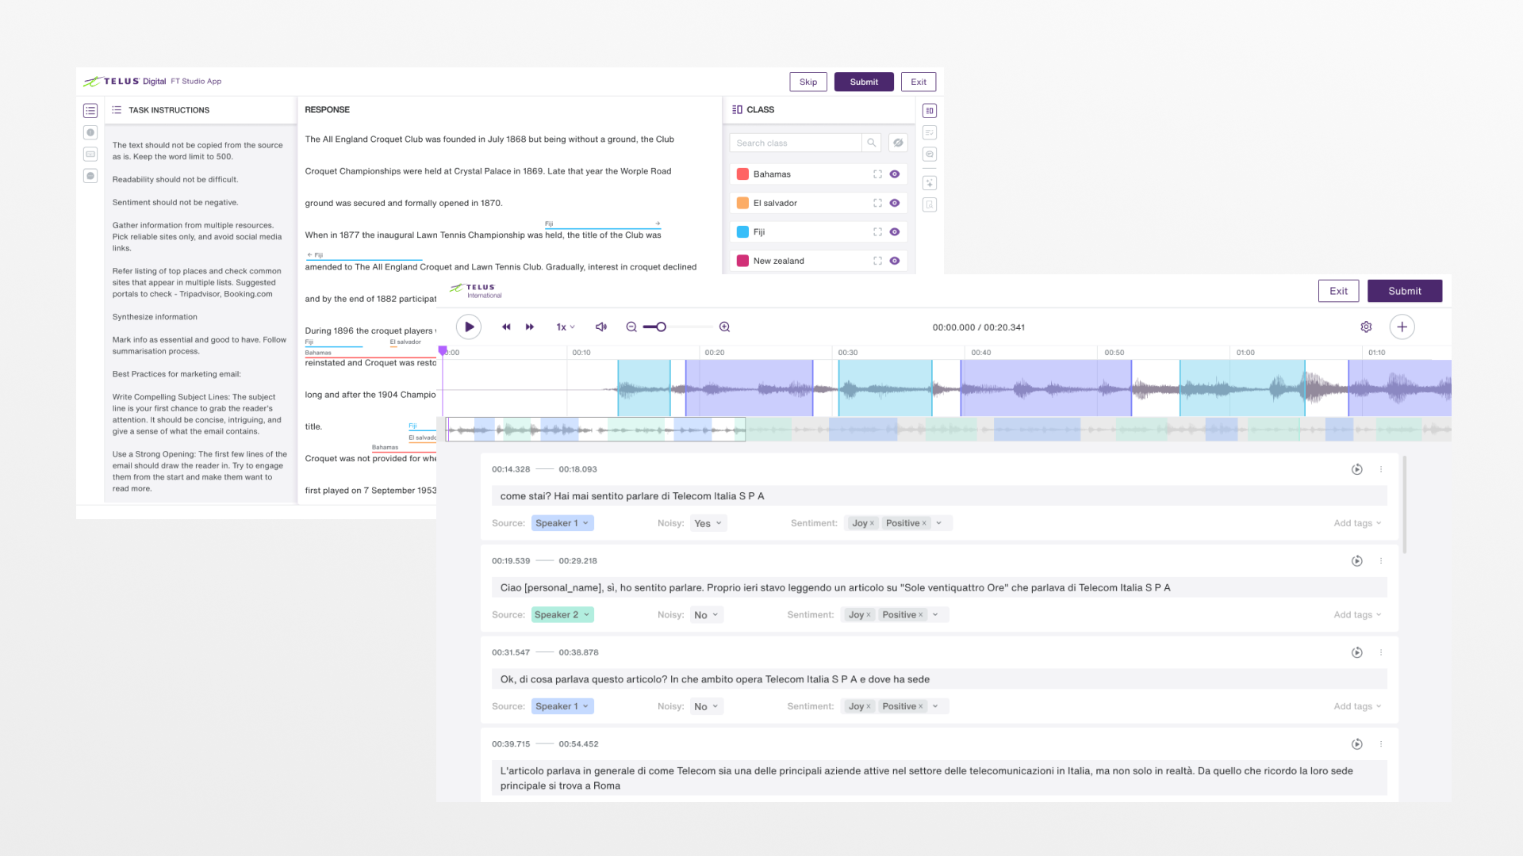Viewport: 1523px width, 856px height.
Task: Toggle visibility of Fiji class
Action: [x=895, y=232]
